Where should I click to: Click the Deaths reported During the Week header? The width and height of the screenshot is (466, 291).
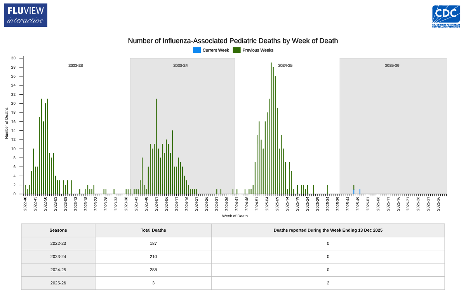click(x=328, y=230)
